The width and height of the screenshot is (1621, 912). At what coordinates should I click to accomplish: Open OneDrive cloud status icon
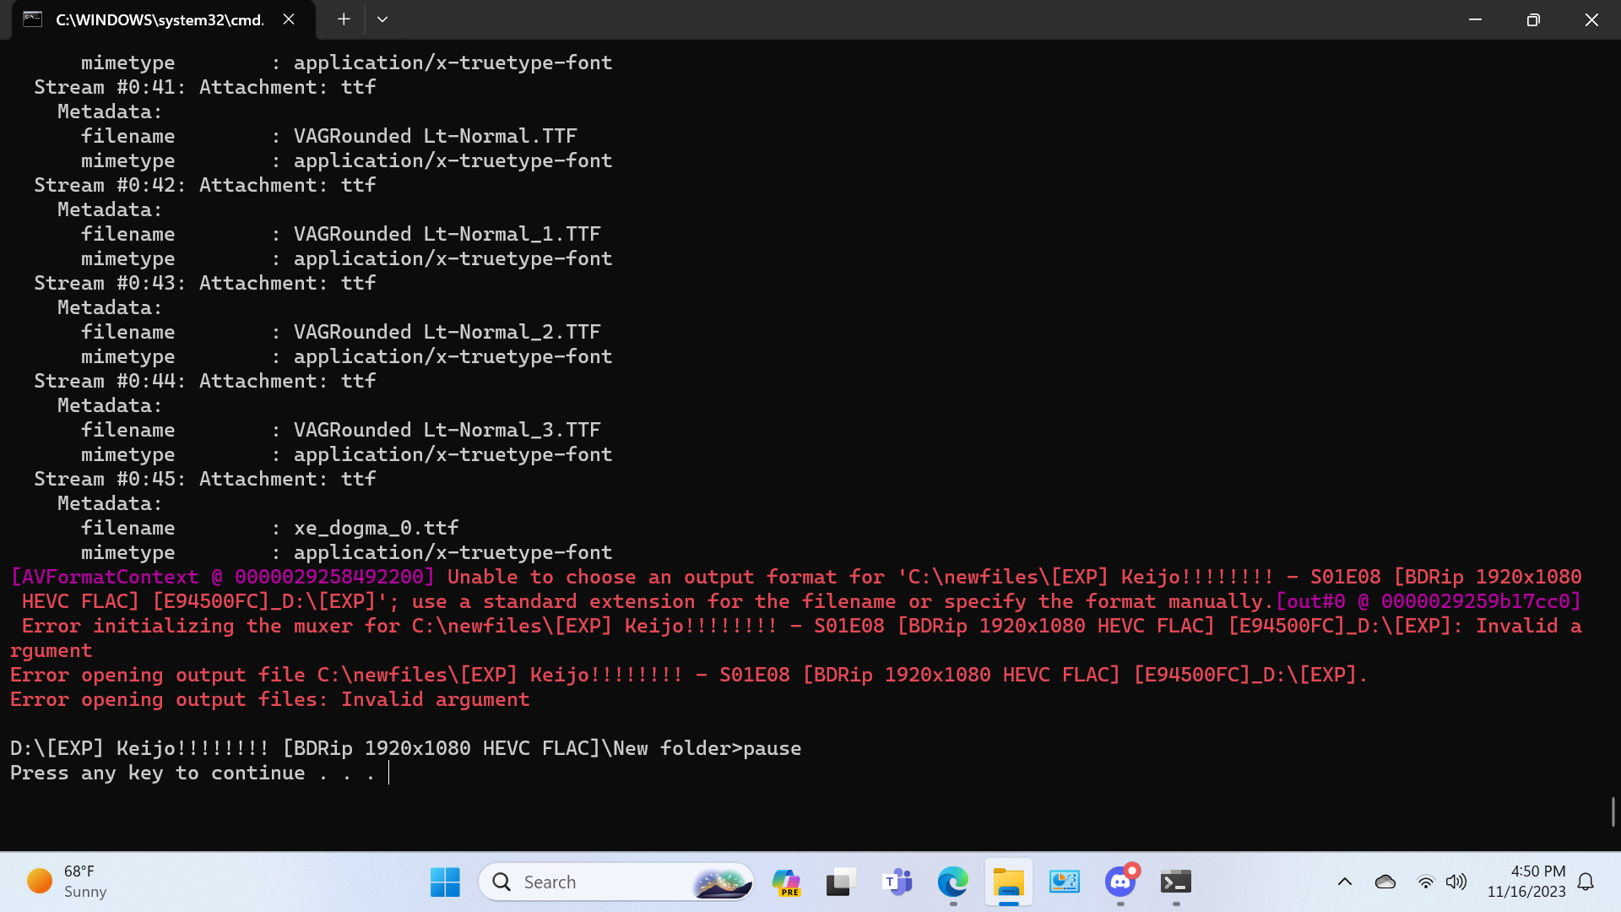1385,882
